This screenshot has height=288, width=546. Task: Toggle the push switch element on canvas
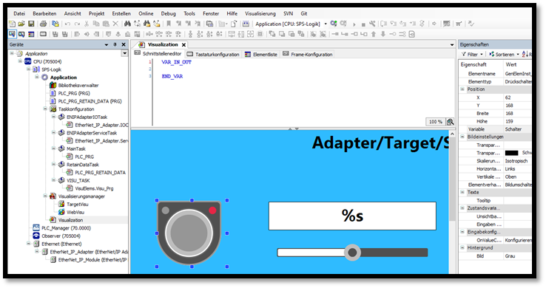pyautogui.click(x=189, y=233)
